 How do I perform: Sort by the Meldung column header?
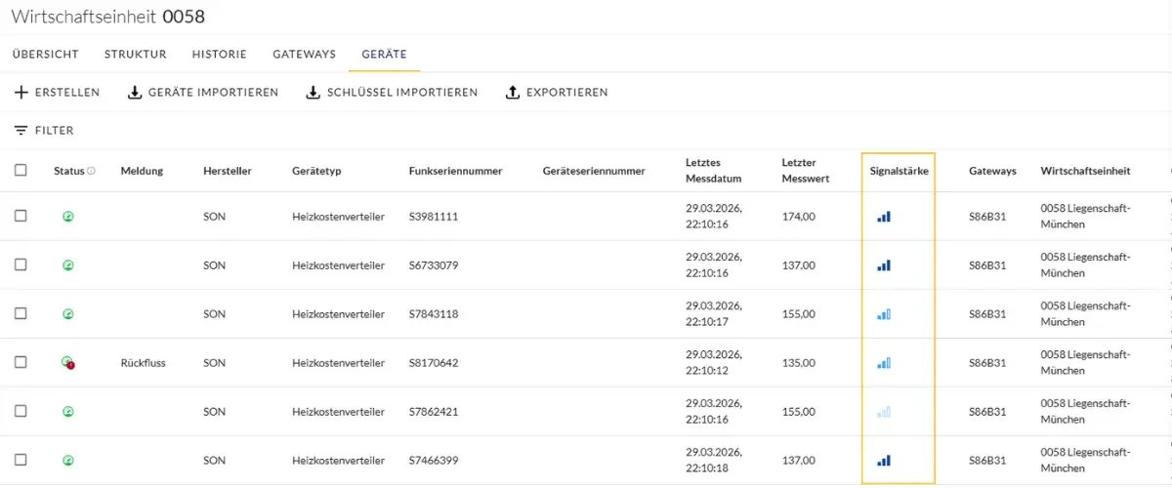142,171
